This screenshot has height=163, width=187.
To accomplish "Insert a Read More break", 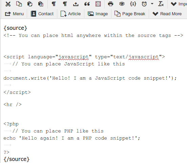I will pos(167,14).
